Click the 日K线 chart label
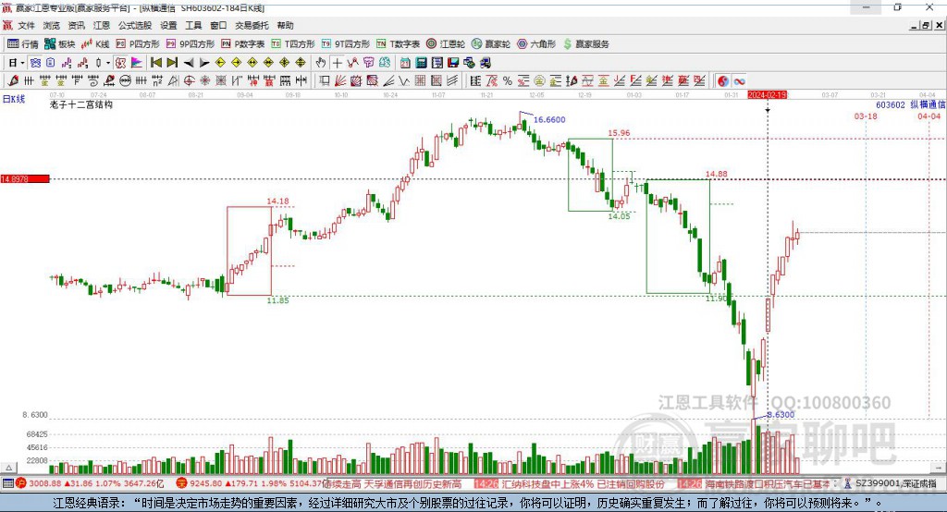Viewport: 947px width, 512px height. [14, 99]
